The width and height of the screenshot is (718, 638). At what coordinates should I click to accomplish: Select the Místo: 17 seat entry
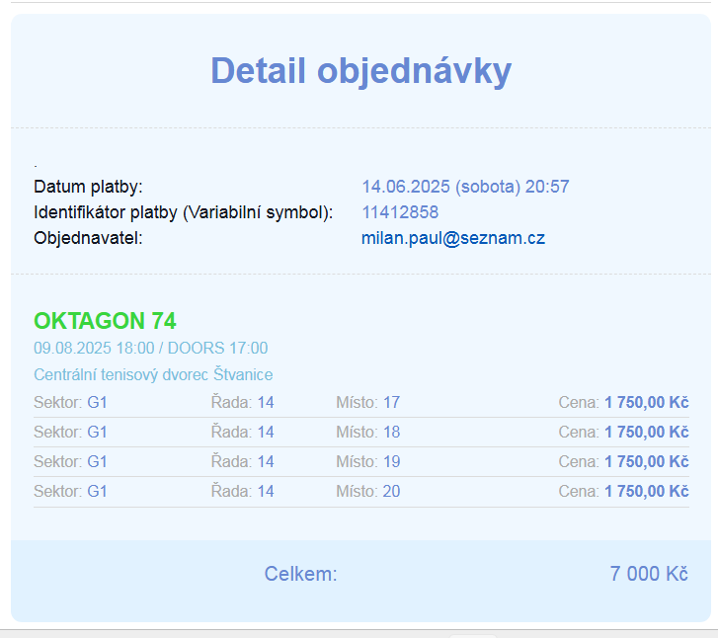(367, 403)
